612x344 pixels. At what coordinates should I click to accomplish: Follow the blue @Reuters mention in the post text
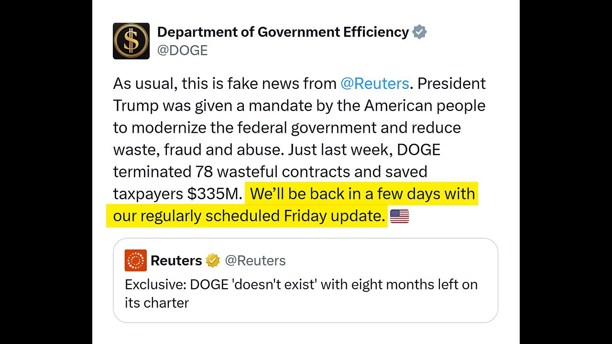(x=374, y=84)
